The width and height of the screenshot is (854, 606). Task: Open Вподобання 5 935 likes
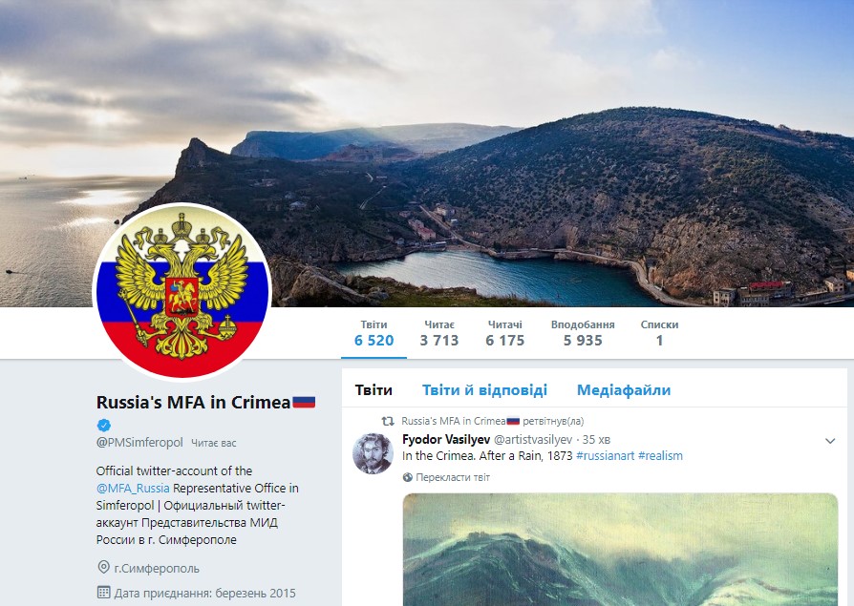583,333
